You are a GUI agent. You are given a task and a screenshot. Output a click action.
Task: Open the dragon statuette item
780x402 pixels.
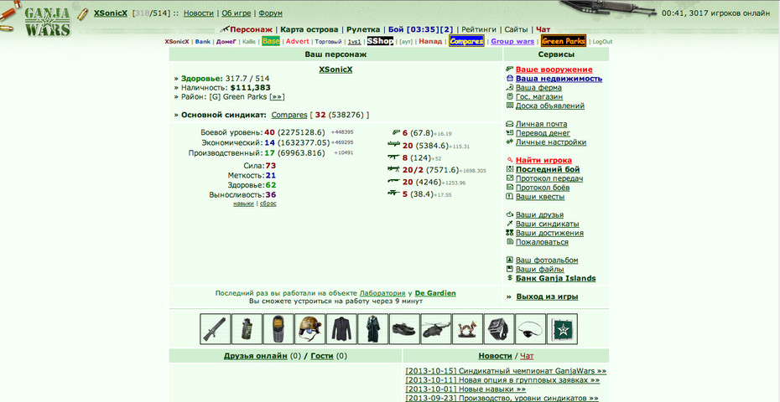pos(467,329)
